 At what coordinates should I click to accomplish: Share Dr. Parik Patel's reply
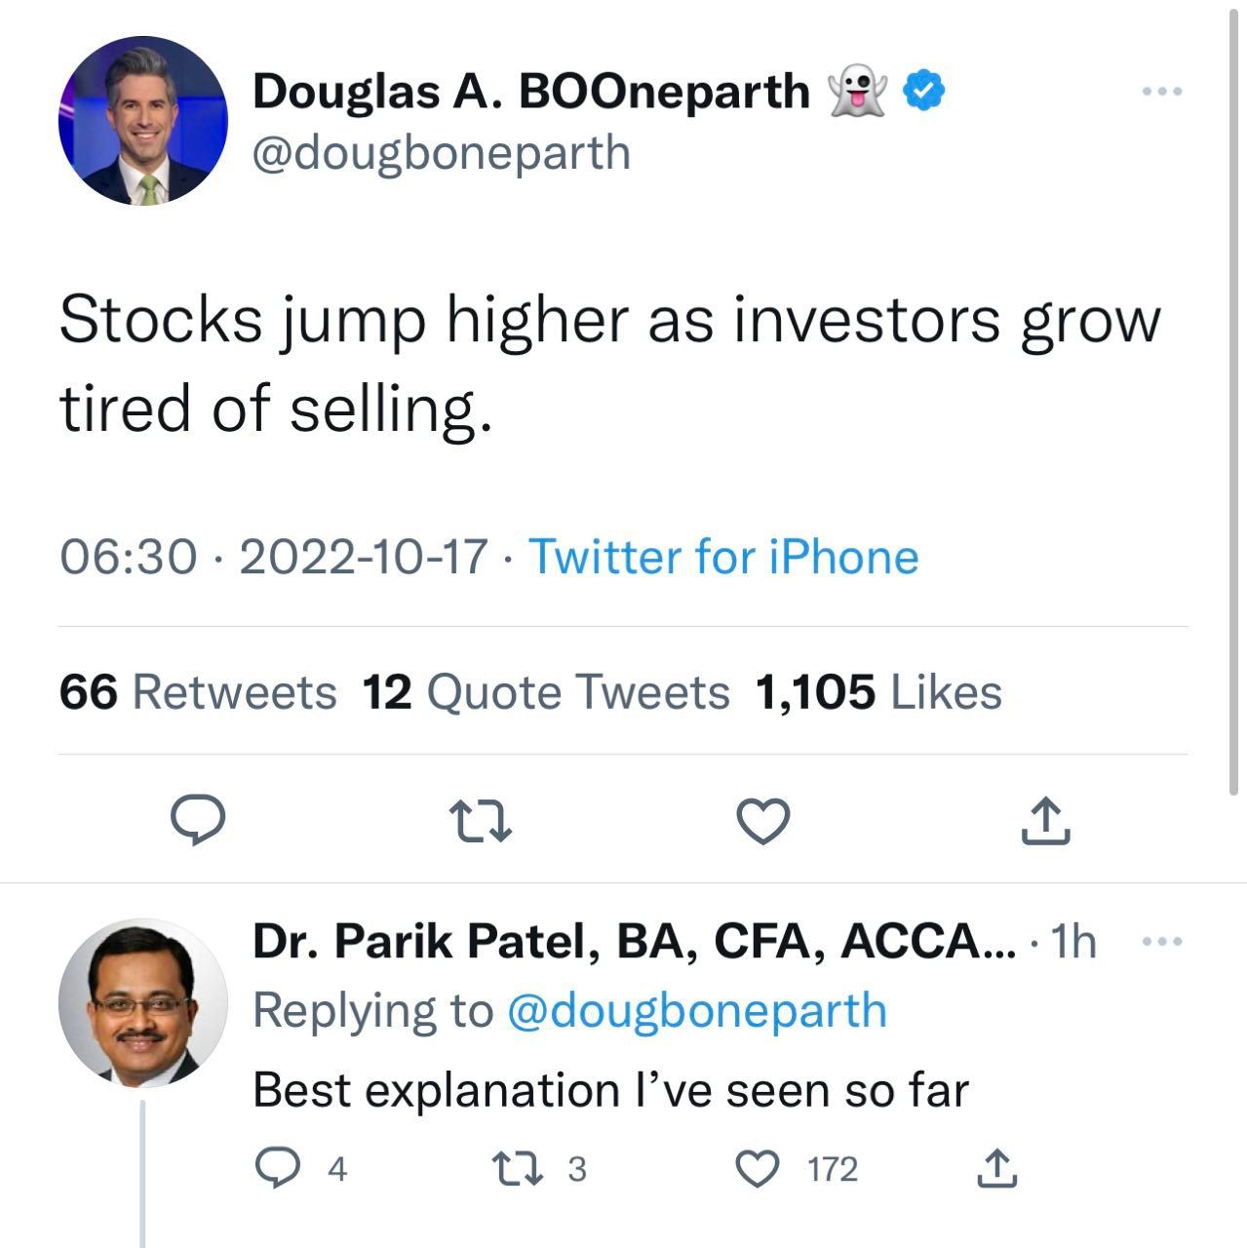coord(996,1168)
